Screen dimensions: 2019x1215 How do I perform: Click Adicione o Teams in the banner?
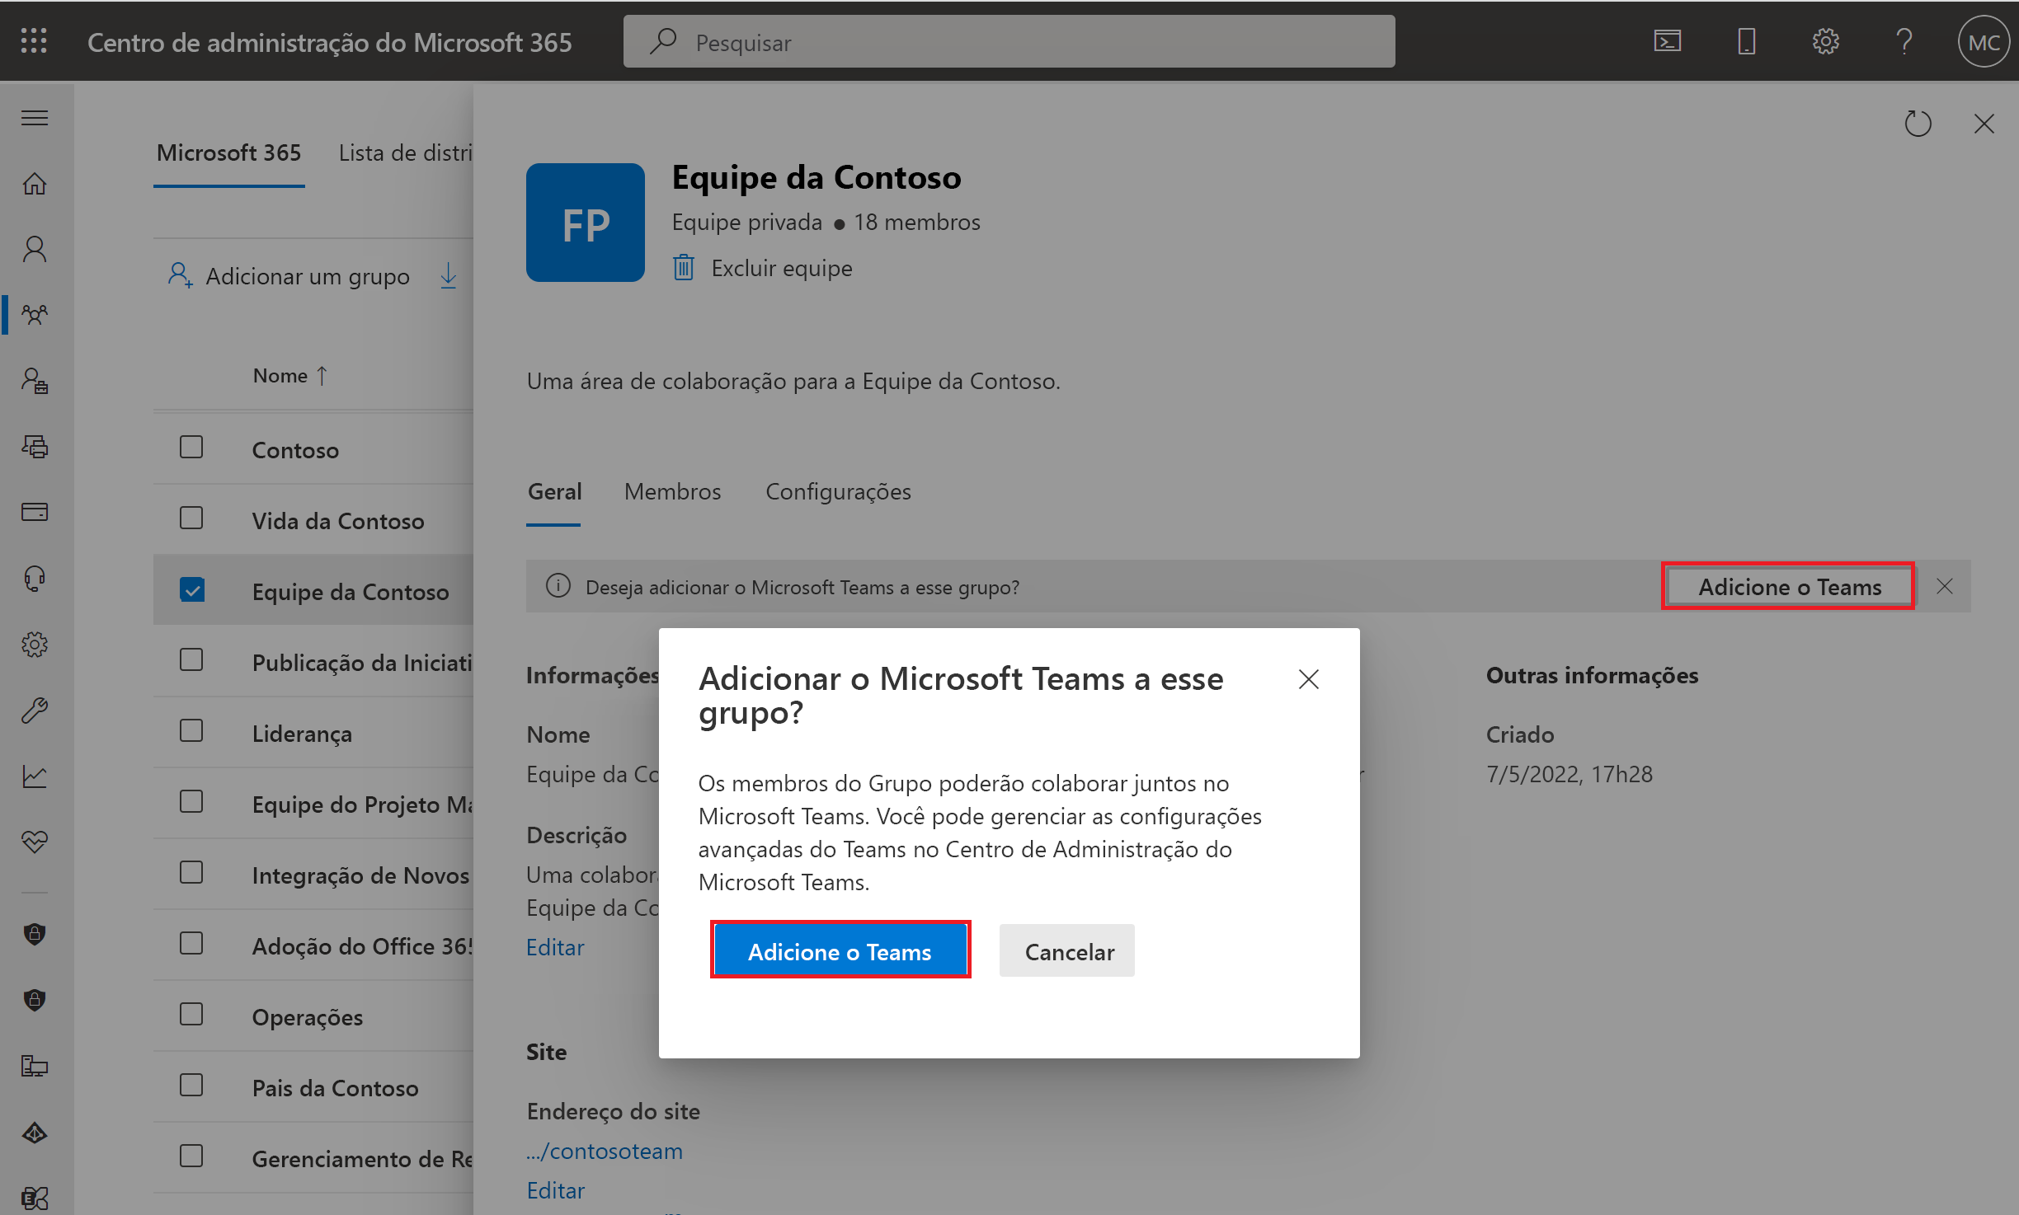(1789, 587)
